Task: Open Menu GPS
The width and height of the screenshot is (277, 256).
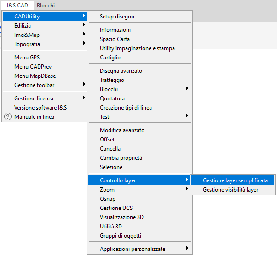Action: pos(45,58)
